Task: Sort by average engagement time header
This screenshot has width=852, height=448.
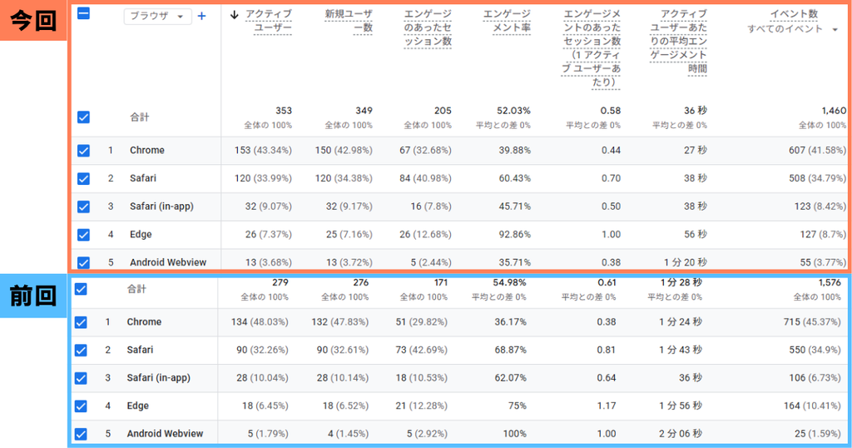Action: pyautogui.click(x=679, y=42)
